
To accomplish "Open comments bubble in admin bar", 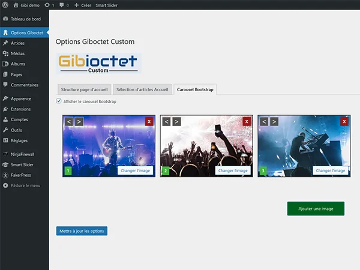I will pos(64,5).
